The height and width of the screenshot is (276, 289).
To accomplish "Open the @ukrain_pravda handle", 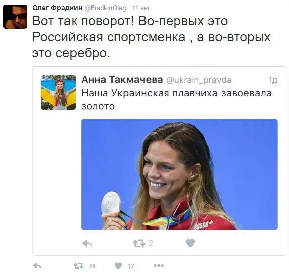I will click(198, 80).
